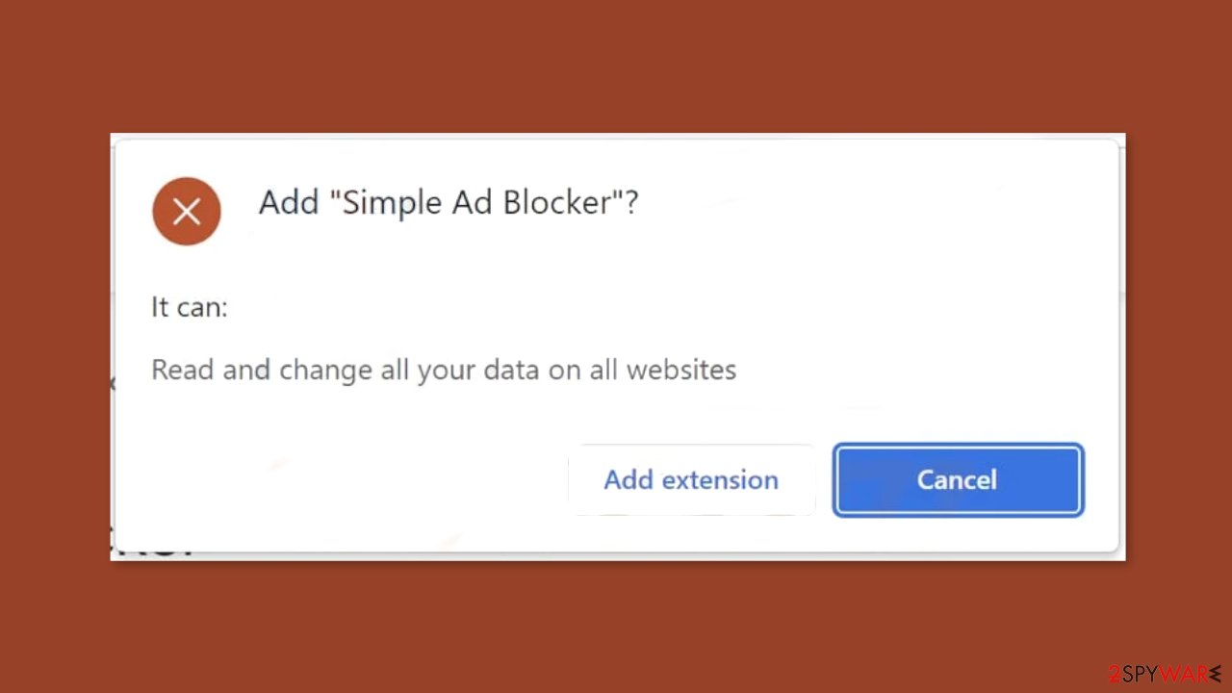Screen dimensions: 1232x693
Task: Click the orange background below the dialog
Action: click(616, 626)
